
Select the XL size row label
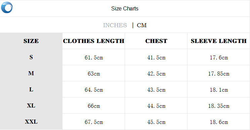pos(31,105)
